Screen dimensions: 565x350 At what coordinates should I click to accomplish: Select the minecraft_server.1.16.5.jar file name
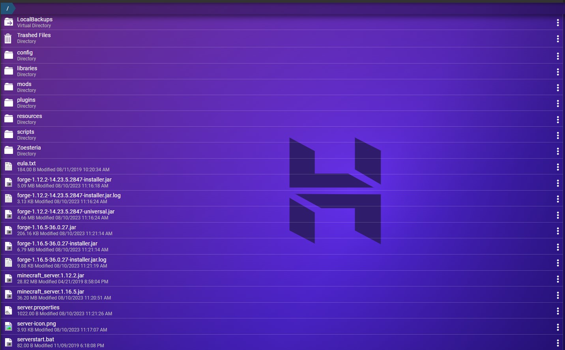pyautogui.click(x=51, y=292)
